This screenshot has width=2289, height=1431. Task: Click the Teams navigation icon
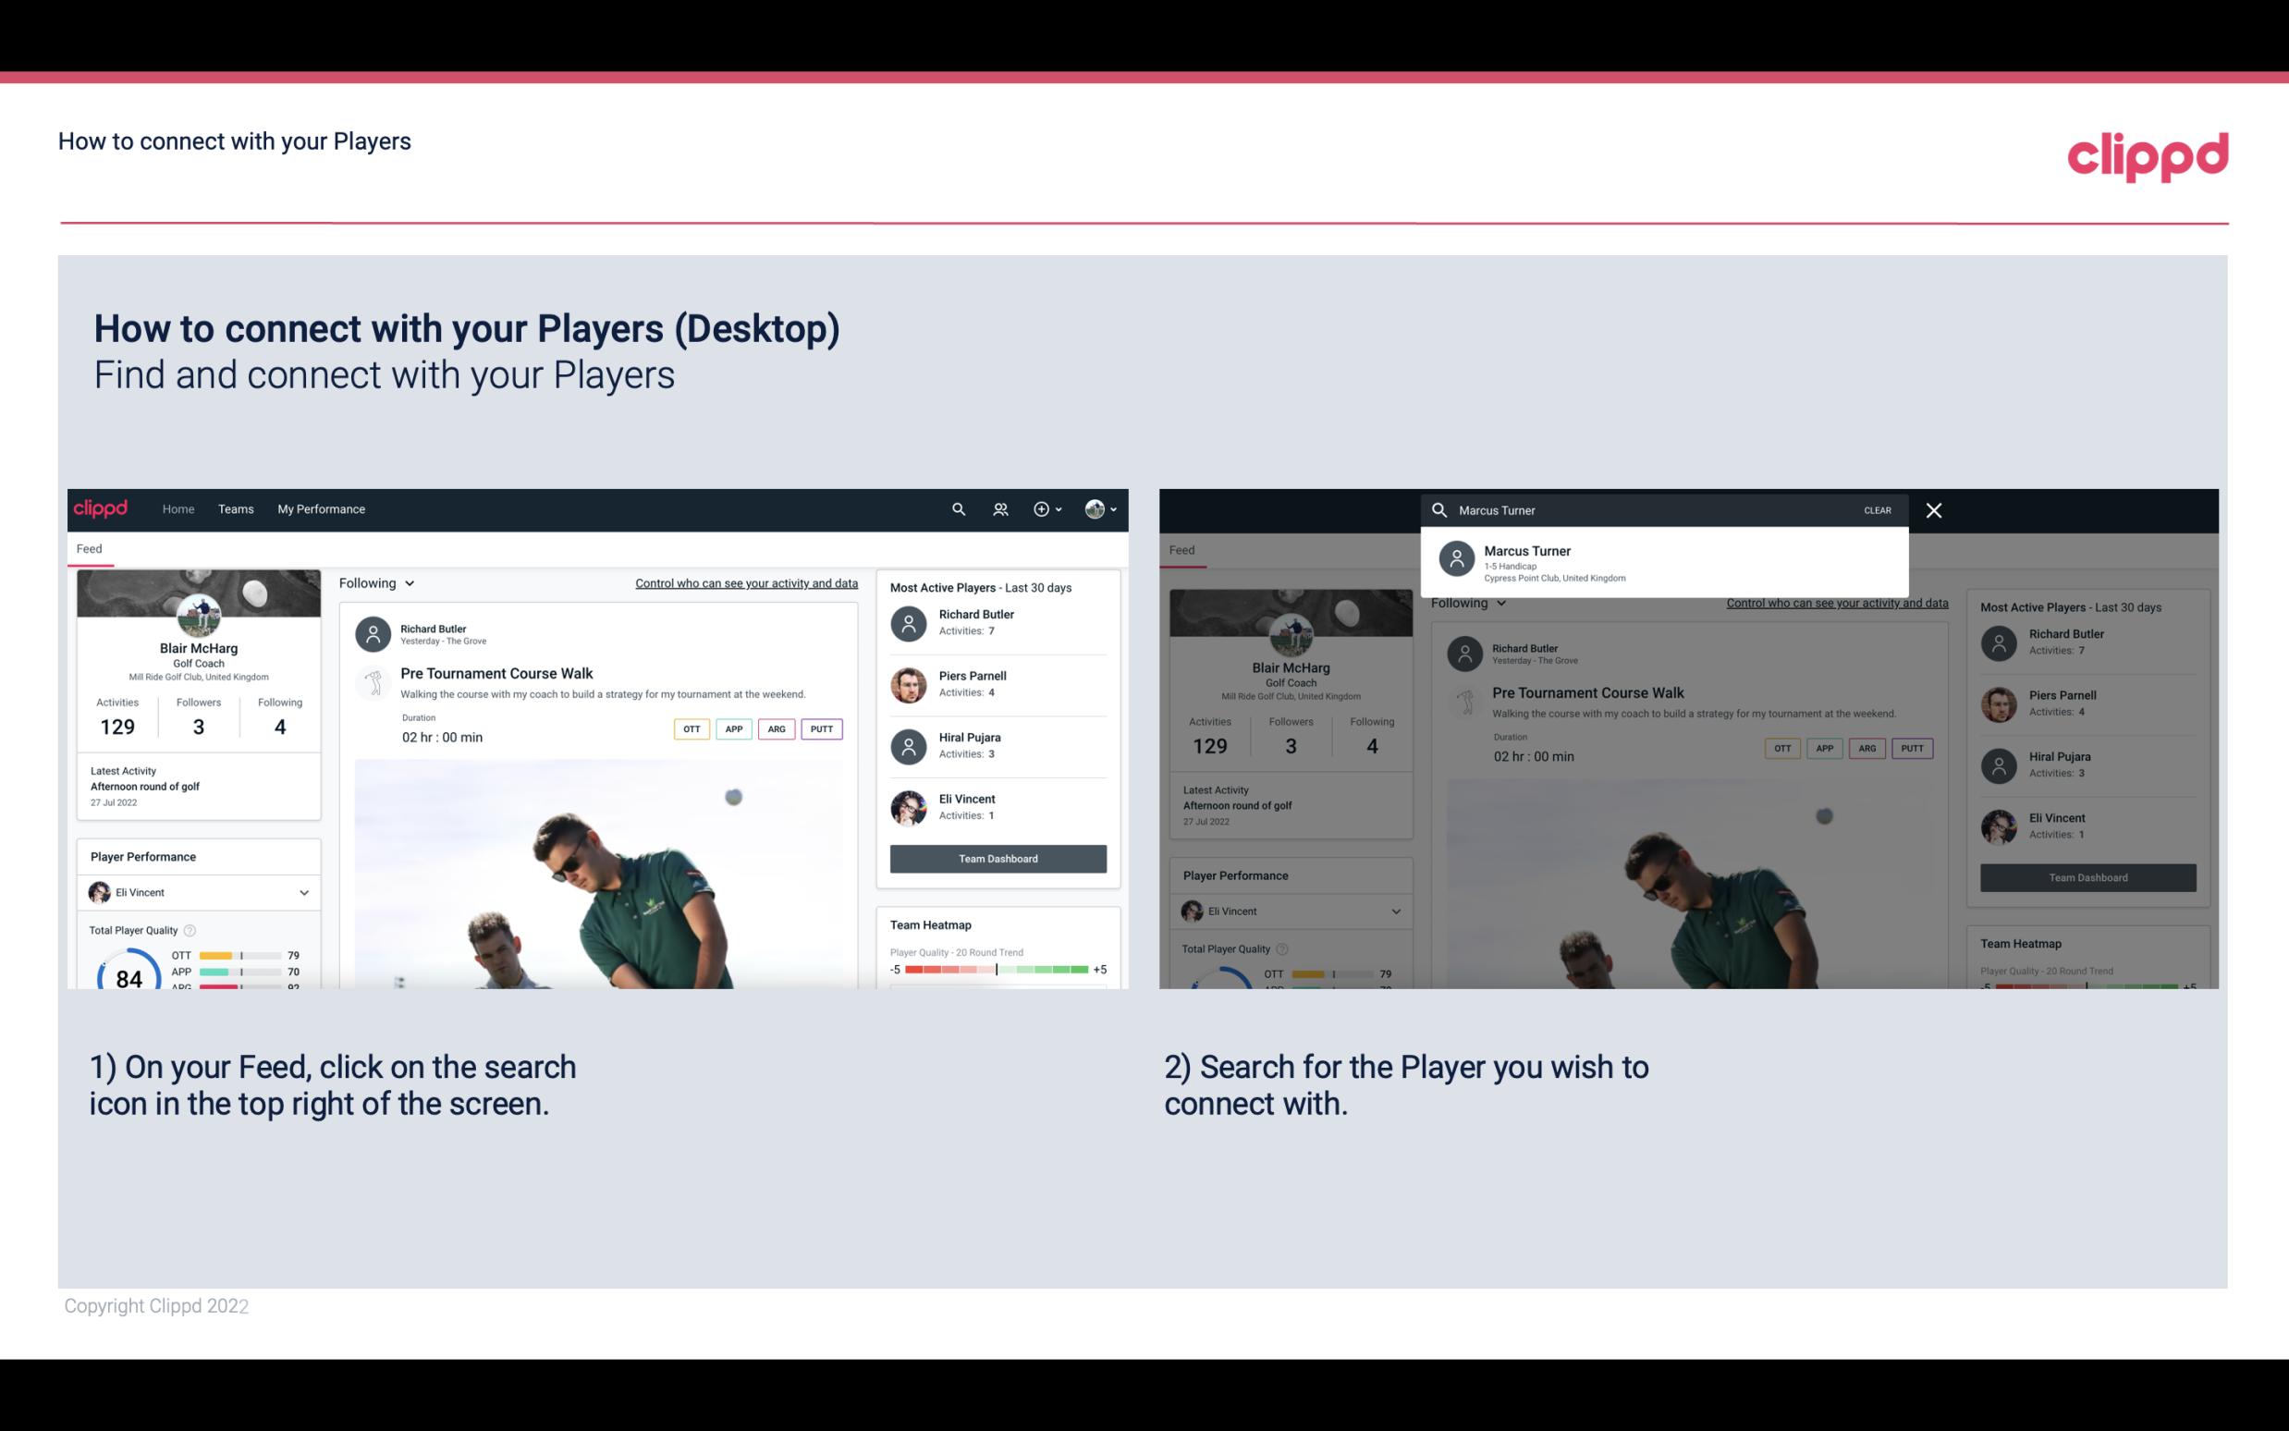pyautogui.click(x=236, y=509)
